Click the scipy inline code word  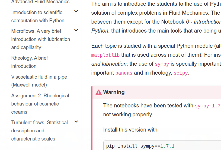(x=181, y=73)
